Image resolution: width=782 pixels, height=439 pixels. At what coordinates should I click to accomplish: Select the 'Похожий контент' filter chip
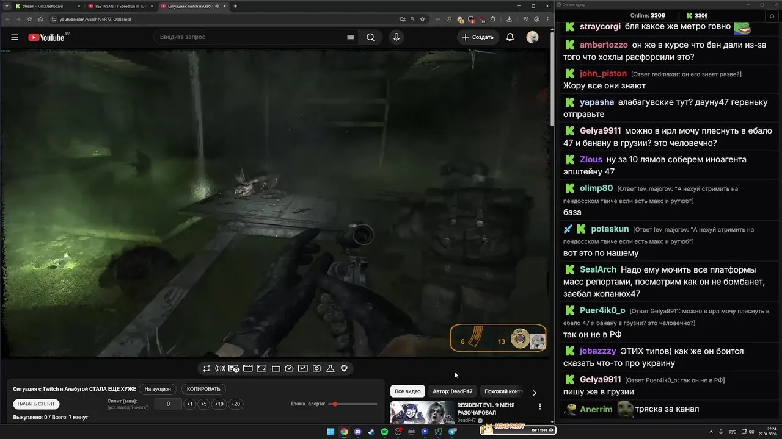pyautogui.click(x=505, y=391)
